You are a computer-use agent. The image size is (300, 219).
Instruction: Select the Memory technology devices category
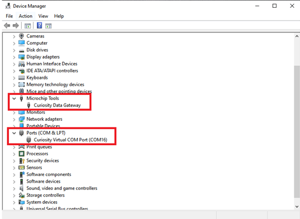55,84
